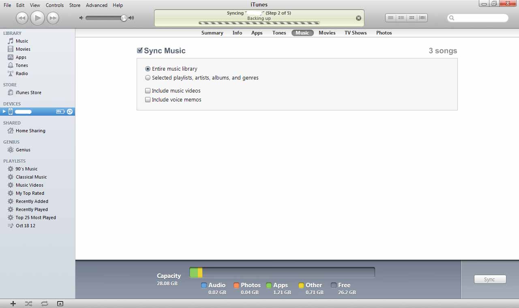Expand the device disclosure triangle
The image size is (519, 308).
click(4, 112)
